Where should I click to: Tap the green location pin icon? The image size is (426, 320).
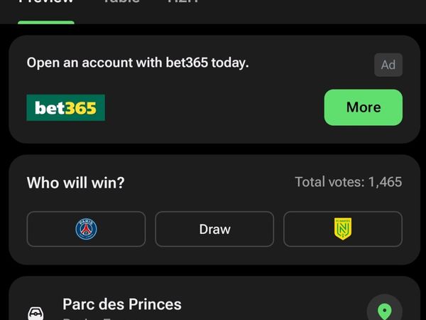point(384,311)
